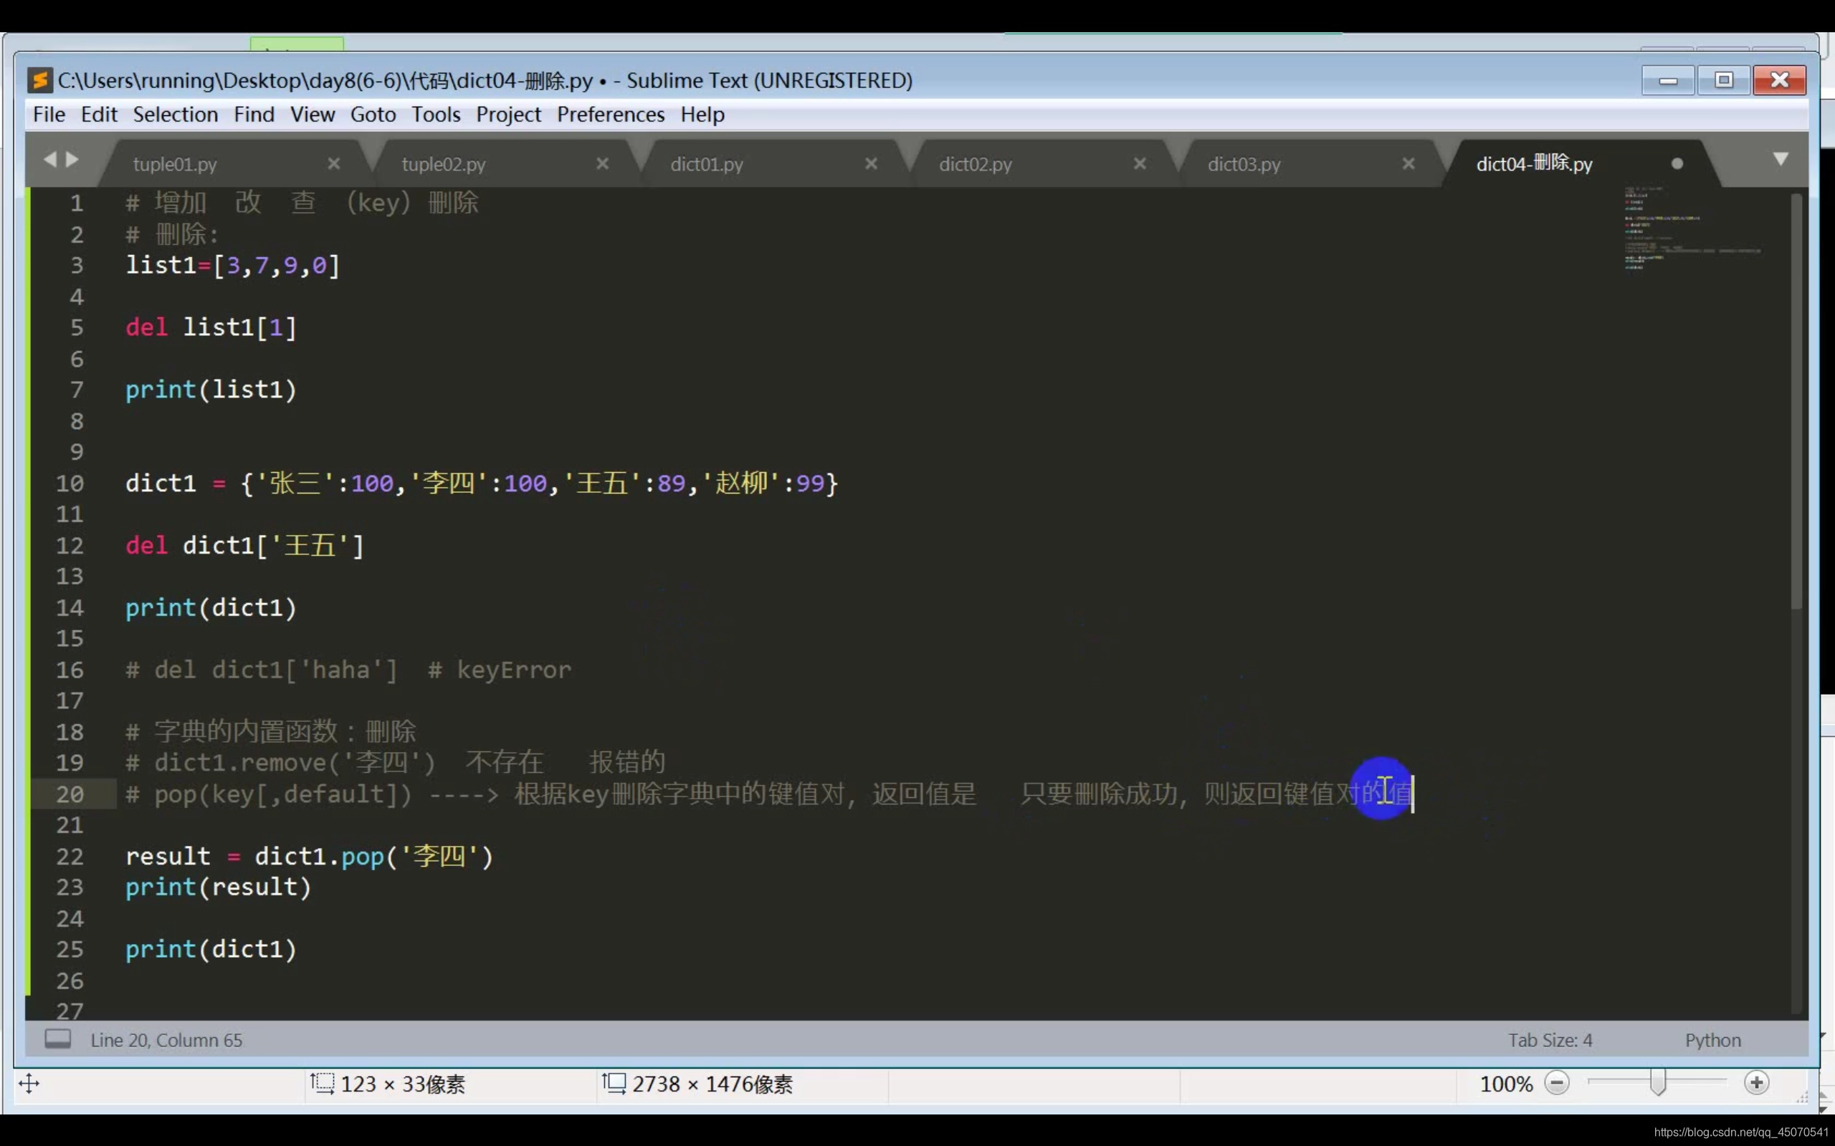Switch to the dict02.py tab
The height and width of the screenshot is (1146, 1835).
[x=975, y=164]
